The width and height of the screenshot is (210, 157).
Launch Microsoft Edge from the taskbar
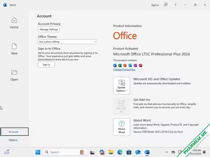[x=120, y=152]
